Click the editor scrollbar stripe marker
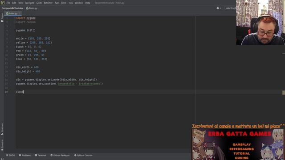The height and width of the screenshot is (160, 285). (284, 92)
